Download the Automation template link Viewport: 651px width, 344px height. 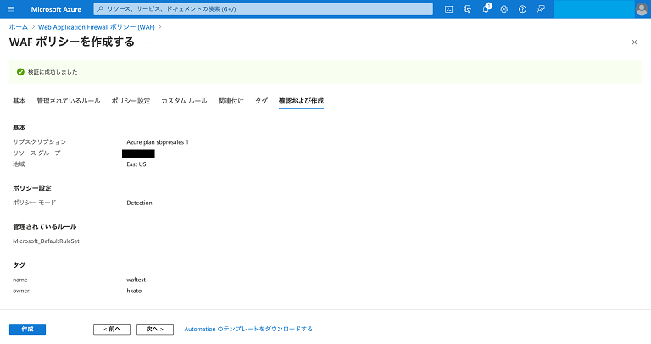[248, 329]
